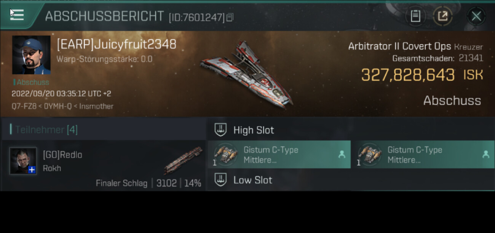View the Arbitrator II ship image
The height and width of the screenshot is (233, 495).
246,74
